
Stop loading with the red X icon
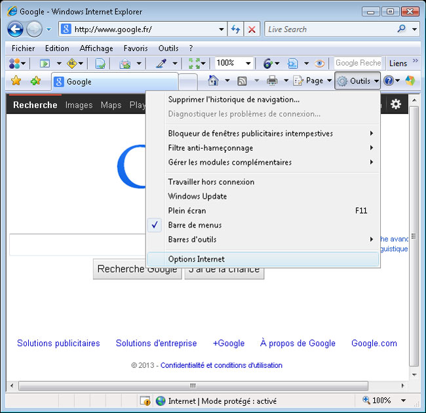coord(252,29)
